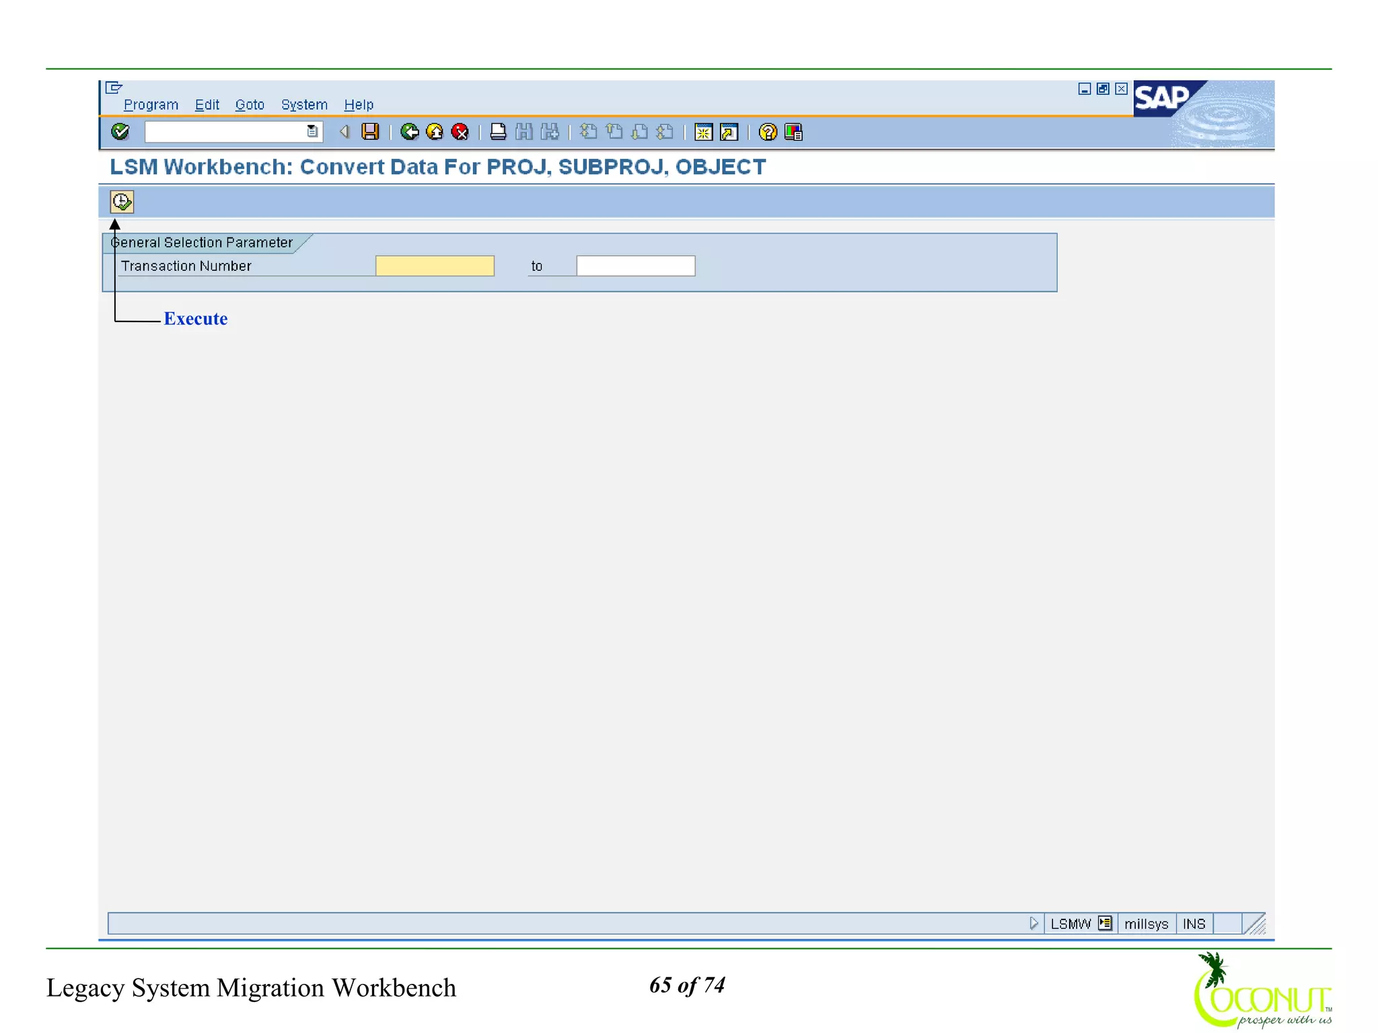Collapse the command field with the triangle arrow
The height and width of the screenshot is (1033, 1378).
pyautogui.click(x=344, y=132)
